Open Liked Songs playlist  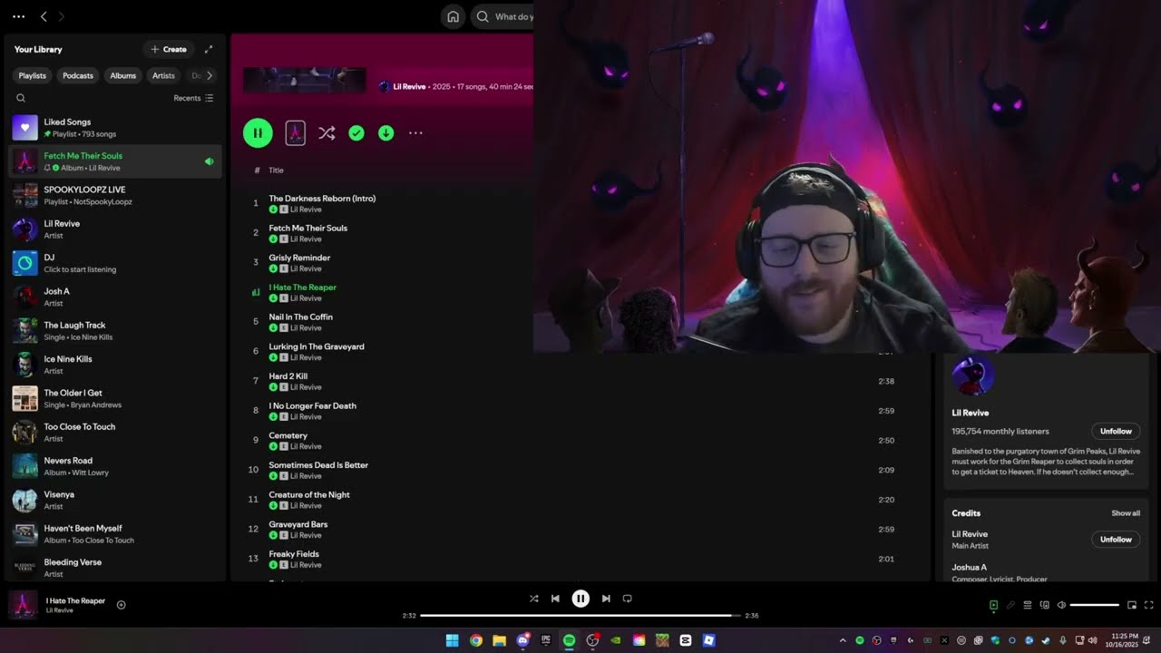(115, 127)
